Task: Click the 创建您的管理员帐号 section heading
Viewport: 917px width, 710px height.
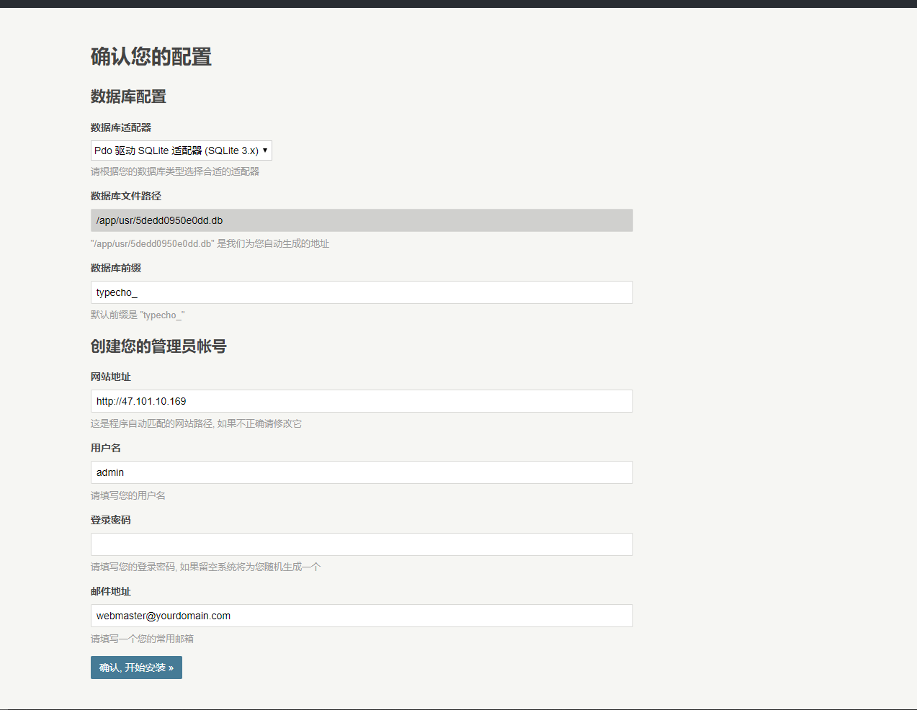Action: 158,346
